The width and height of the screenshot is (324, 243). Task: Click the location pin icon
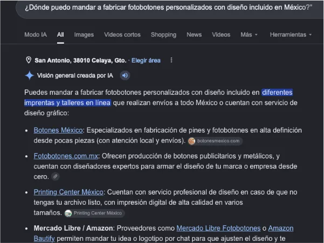pos(29,60)
